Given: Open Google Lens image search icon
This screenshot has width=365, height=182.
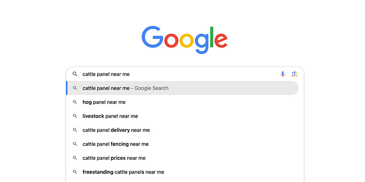Looking at the screenshot, I should [294, 74].
